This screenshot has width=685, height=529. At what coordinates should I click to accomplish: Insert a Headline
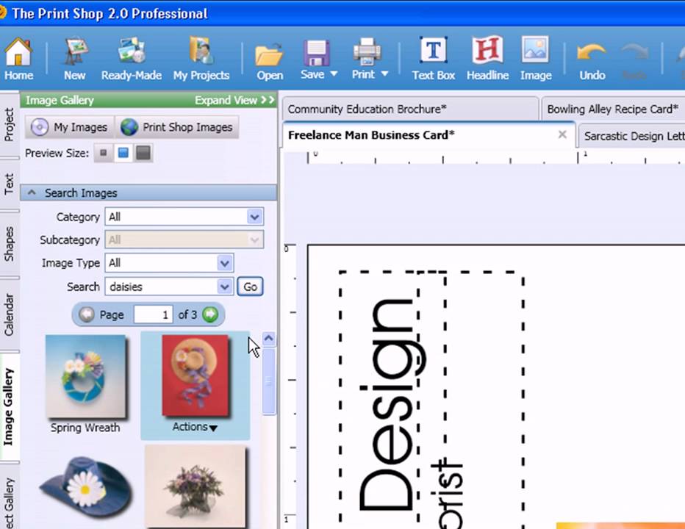(x=487, y=59)
